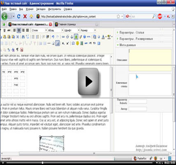Toggle visual aid guidelines button
The width and height of the screenshot is (176, 165).
pos(58,43)
